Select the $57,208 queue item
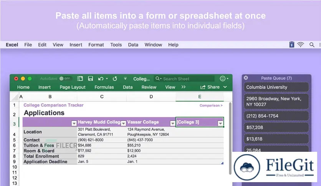Screen dimensions: 321x186 point(276,128)
